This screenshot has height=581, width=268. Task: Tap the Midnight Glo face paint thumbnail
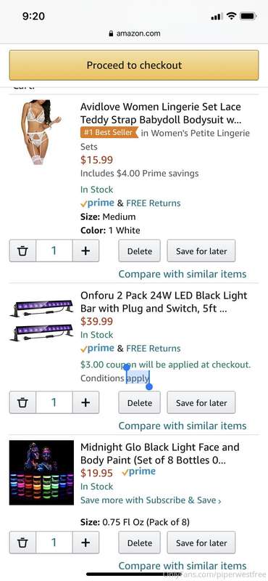pyautogui.click(x=41, y=473)
